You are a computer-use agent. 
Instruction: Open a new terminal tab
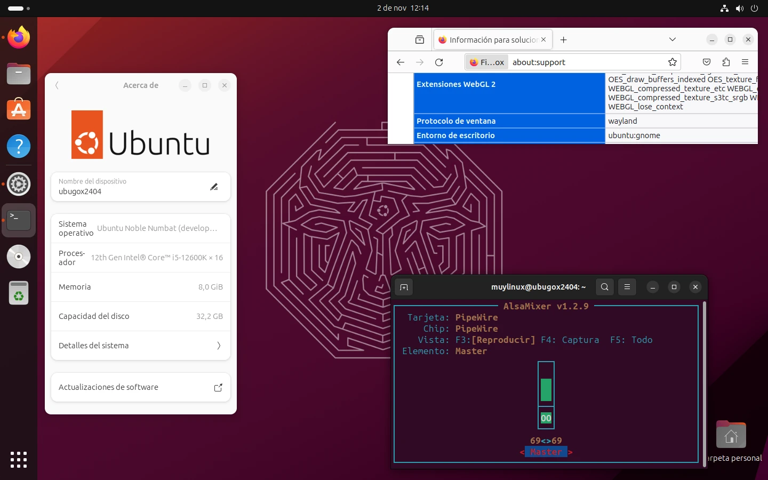pyautogui.click(x=404, y=287)
